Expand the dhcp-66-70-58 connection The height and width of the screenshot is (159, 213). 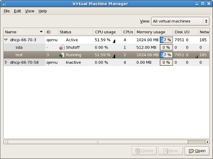tap(6, 62)
